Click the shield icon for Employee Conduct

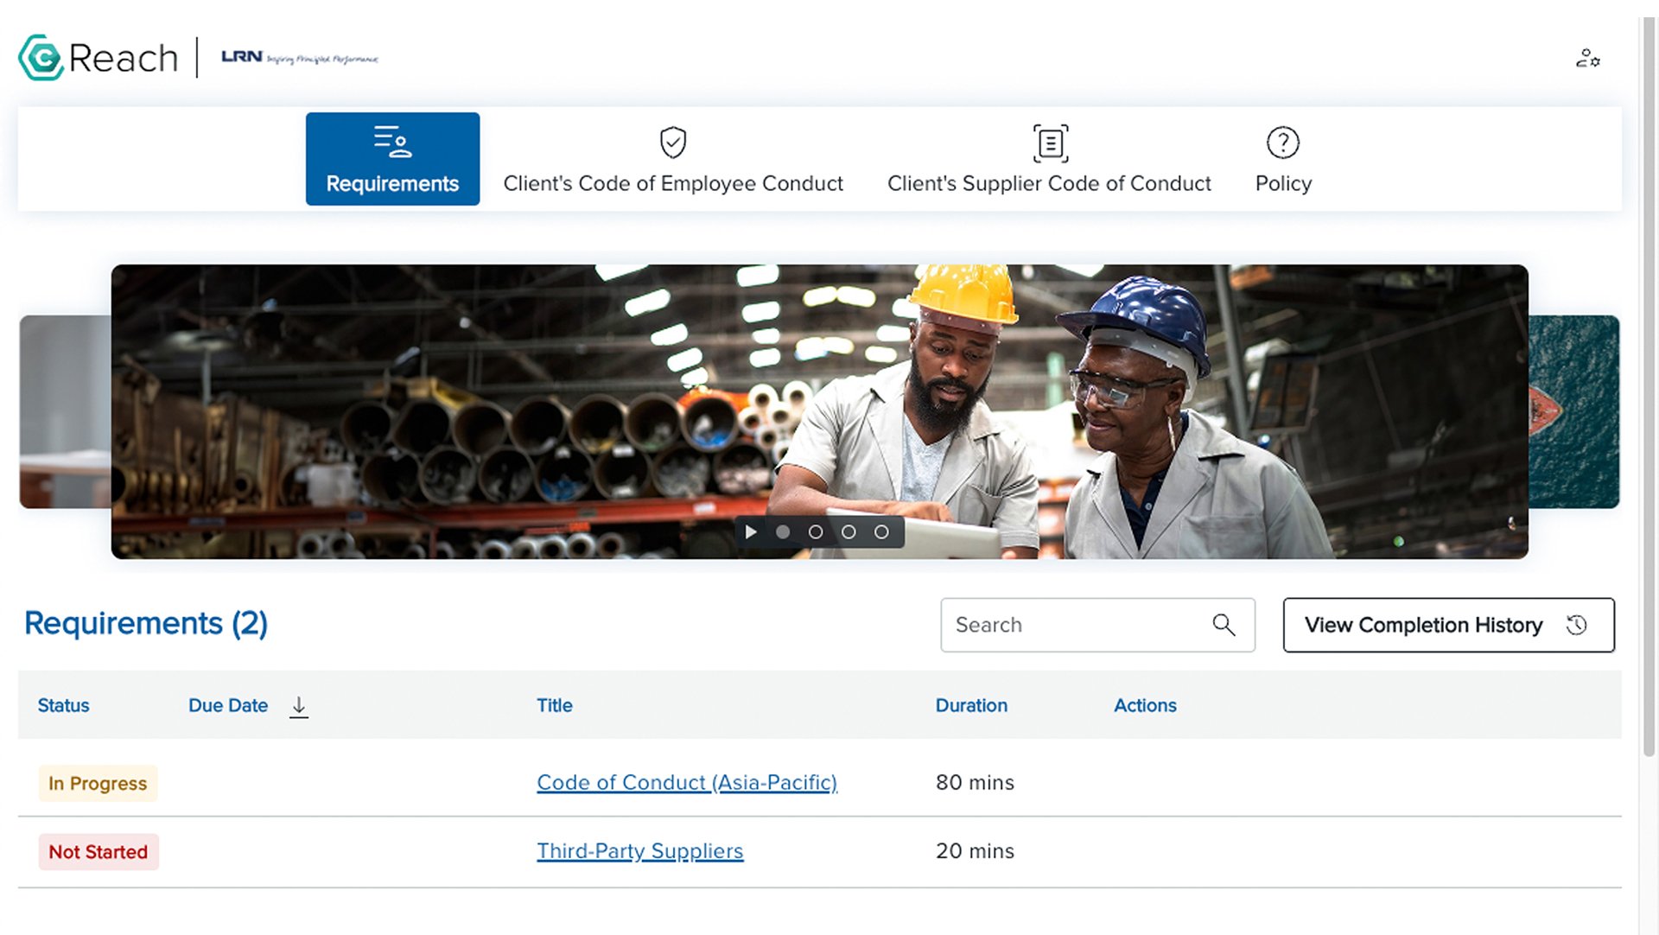672,143
